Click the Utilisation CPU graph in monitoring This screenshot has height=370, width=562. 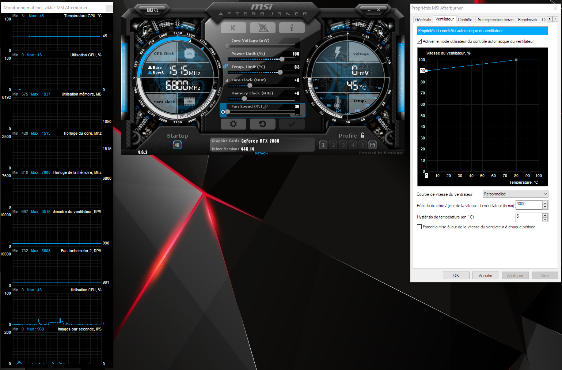pos(57,309)
